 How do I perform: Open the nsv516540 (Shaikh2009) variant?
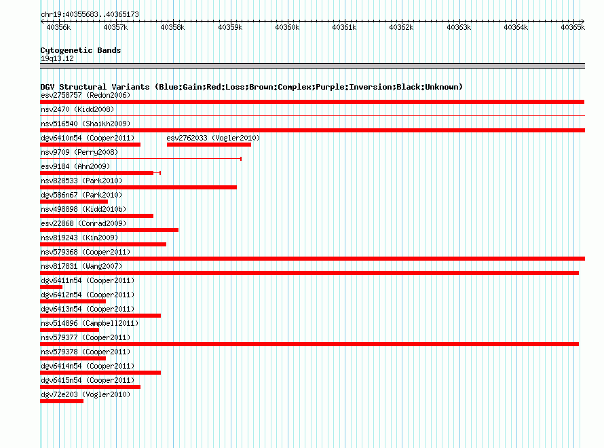point(86,124)
